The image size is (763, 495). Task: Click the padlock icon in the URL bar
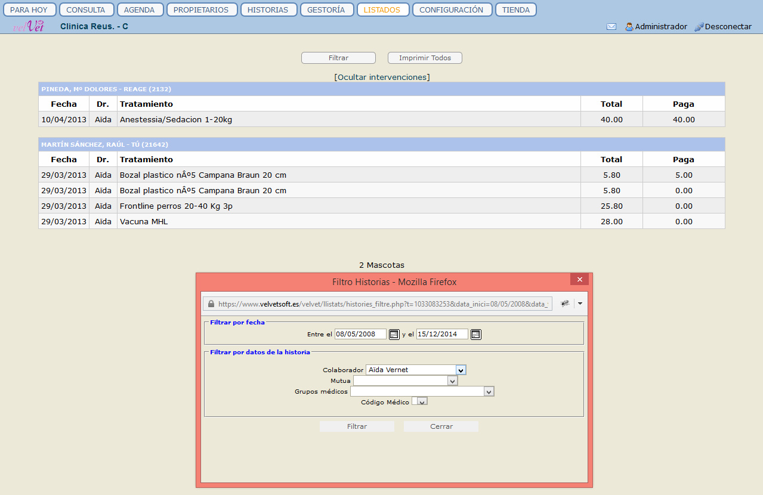[210, 304]
